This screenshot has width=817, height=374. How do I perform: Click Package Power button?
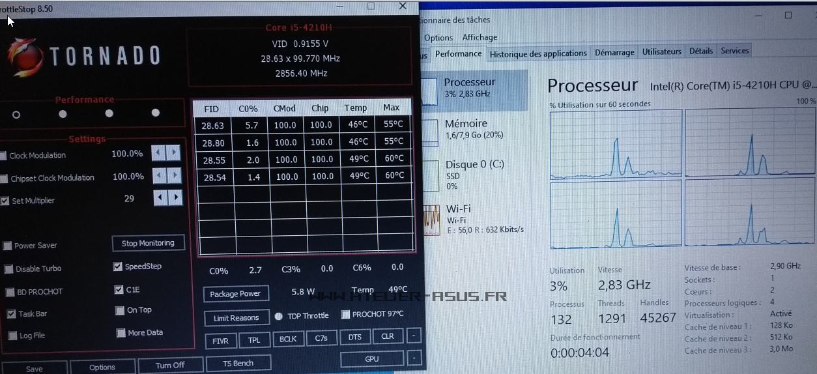tap(235, 294)
